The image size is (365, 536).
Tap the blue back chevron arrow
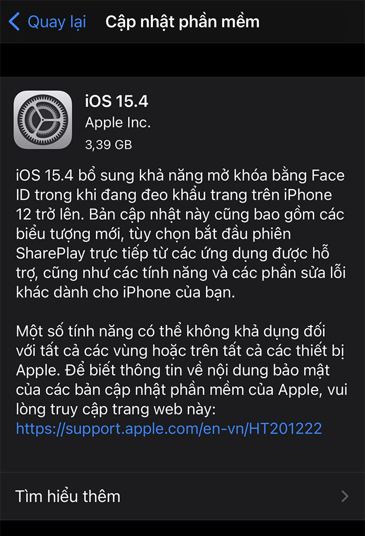click(14, 21)
